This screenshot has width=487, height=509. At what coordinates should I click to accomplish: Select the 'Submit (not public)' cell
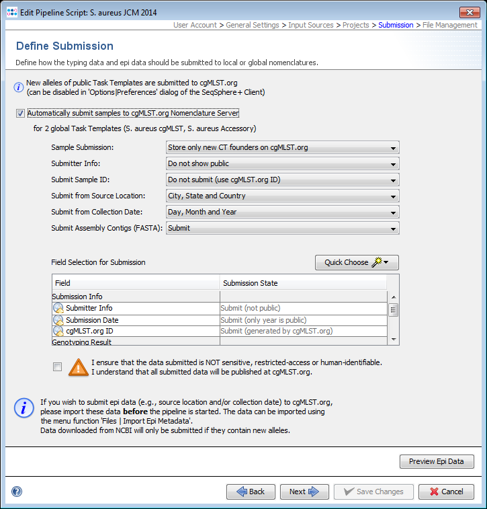click(304, 308)
